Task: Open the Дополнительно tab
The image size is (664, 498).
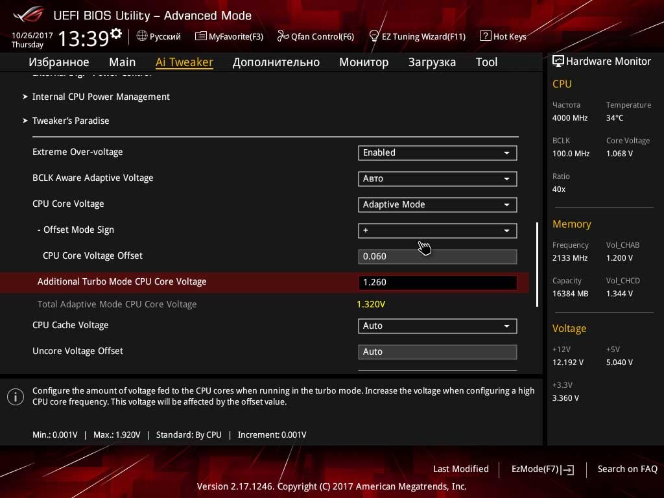Action: [276, 62]
